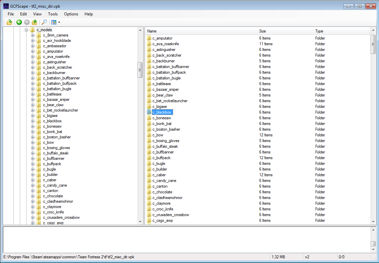
Task: Click c_chocolate folder icon in file list
Action: tap(149, 192)
